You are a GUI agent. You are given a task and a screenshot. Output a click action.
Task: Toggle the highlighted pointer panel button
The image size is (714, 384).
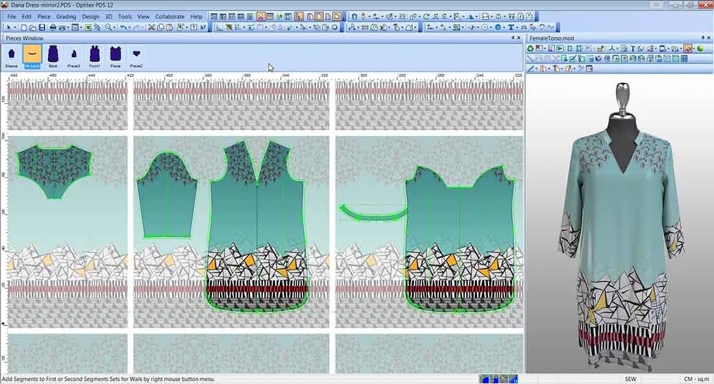[x=299, y=16]
